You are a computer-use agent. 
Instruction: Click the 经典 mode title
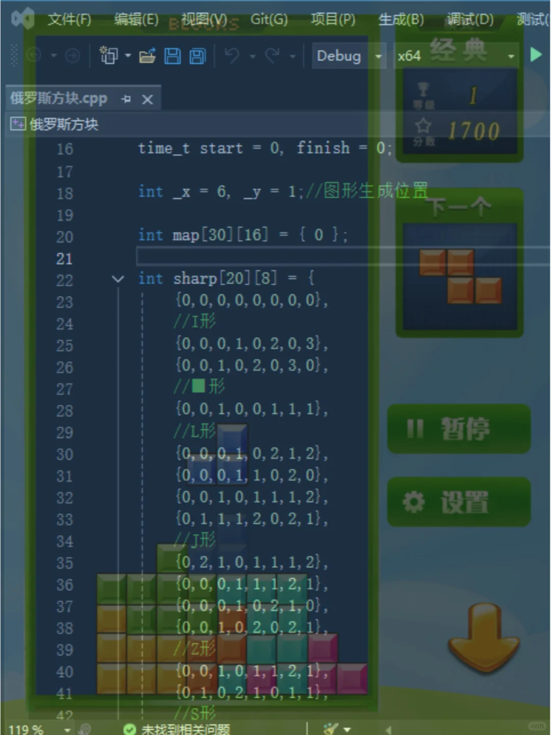coord(458,50)
